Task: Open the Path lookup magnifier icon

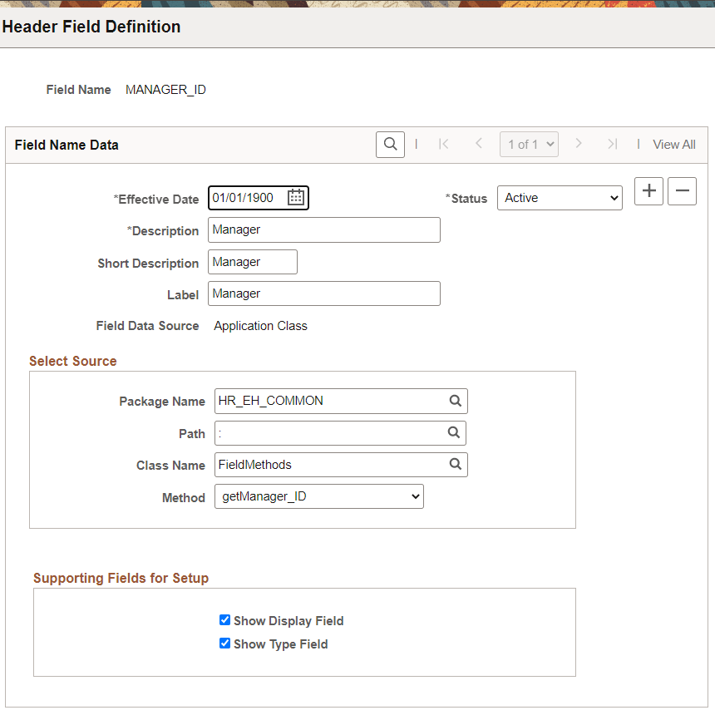Action: pyautogui.click(x=454, y=432)
